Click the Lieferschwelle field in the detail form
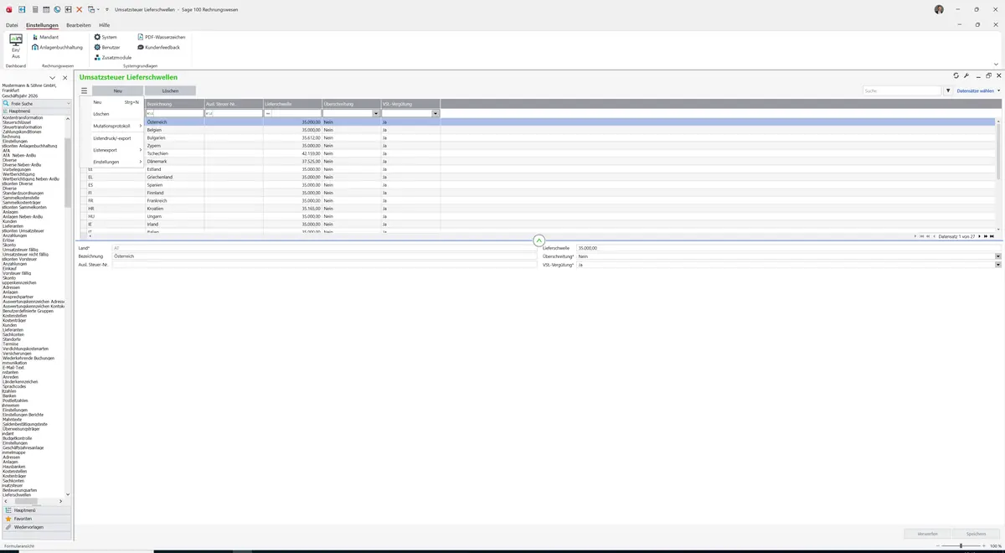Image resolution: width=1005 pixels, height=553 pixels. point(789,248)
